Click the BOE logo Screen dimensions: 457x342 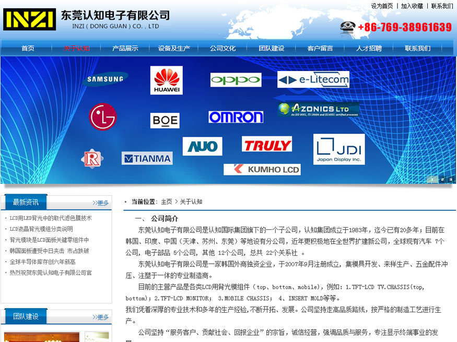(x=165, y=120)
